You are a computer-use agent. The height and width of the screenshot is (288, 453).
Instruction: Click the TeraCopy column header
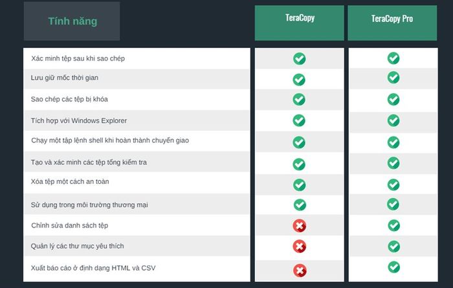(x=299, y=23)
